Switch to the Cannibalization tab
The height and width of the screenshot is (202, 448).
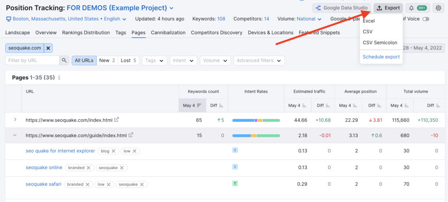168,32
